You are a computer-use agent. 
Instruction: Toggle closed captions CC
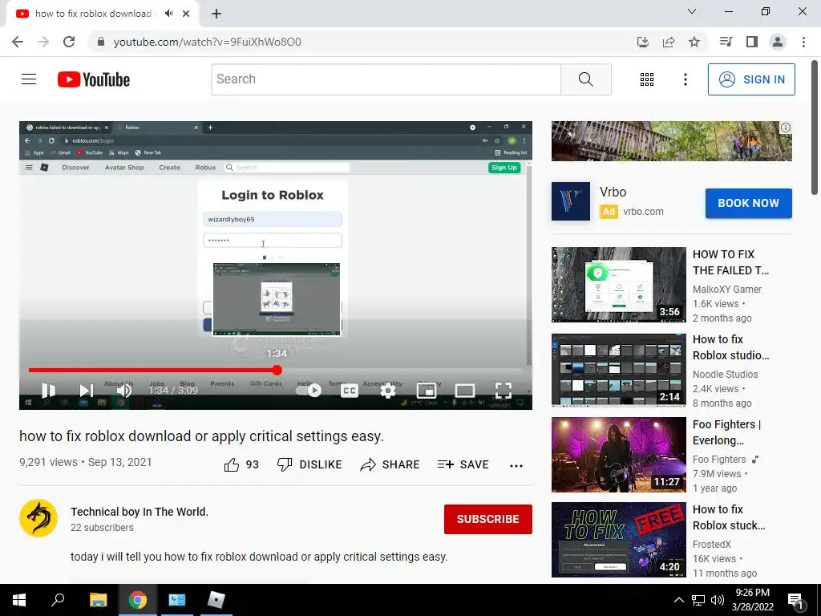coord(350,391)
